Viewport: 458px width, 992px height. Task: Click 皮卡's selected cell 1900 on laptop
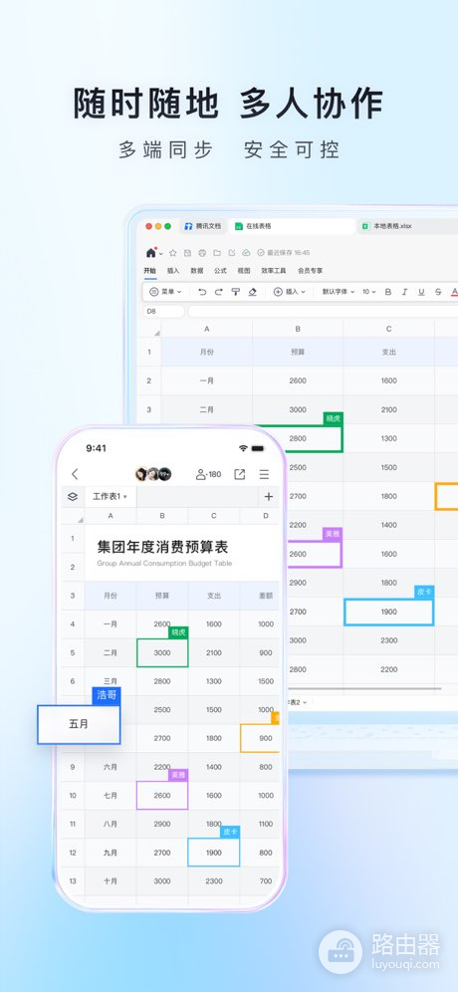(x=389, y=612)
